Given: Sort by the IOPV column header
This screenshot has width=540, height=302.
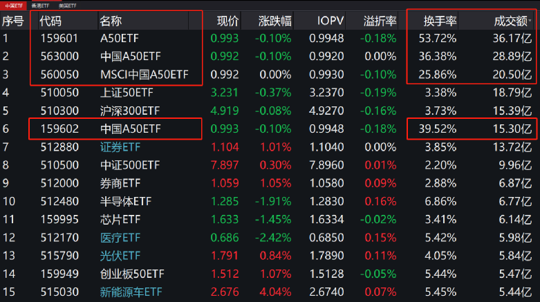Looking at the screenshot, I should (x=330, y=21).
